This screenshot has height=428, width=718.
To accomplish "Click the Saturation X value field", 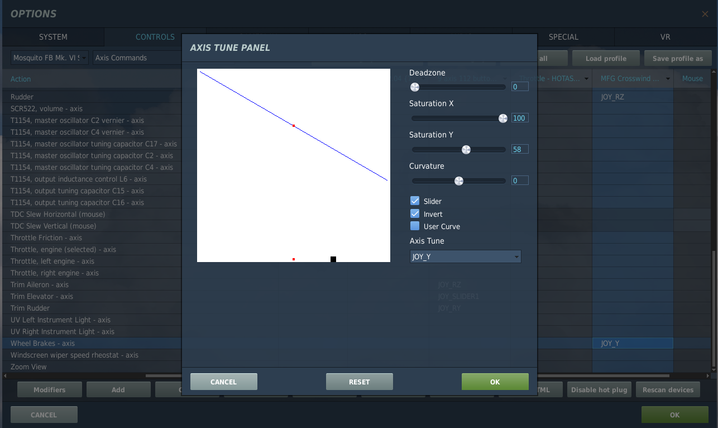I will coord(520,118).
